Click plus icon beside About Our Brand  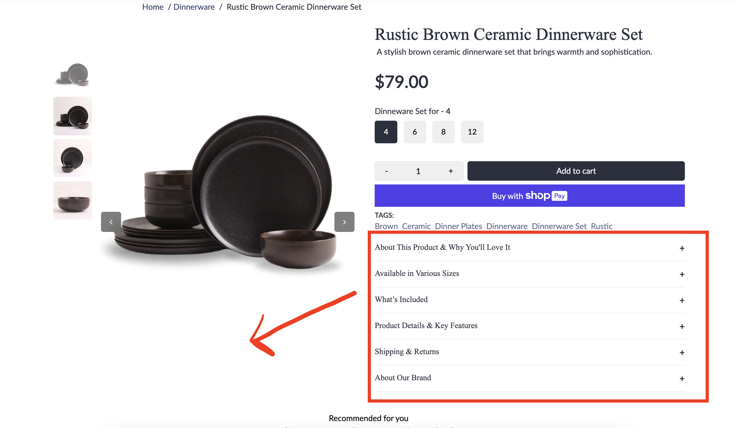click(682, 379)
